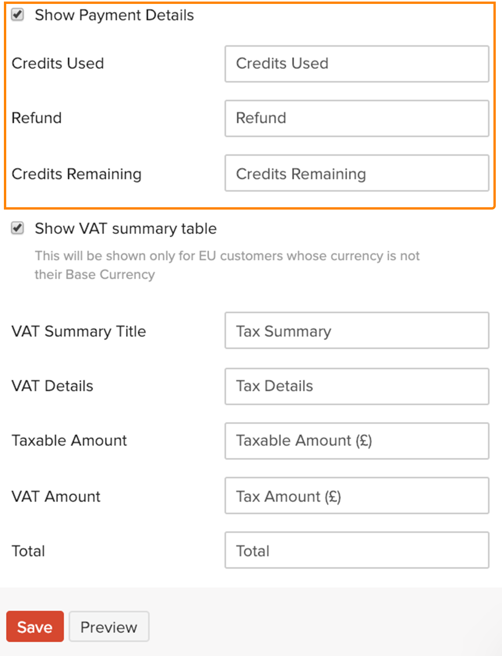This screenshot has width=502, height=656.
Task: Toggle the Show VAT summary table checkbox
Action: click(x=18, y=228)
